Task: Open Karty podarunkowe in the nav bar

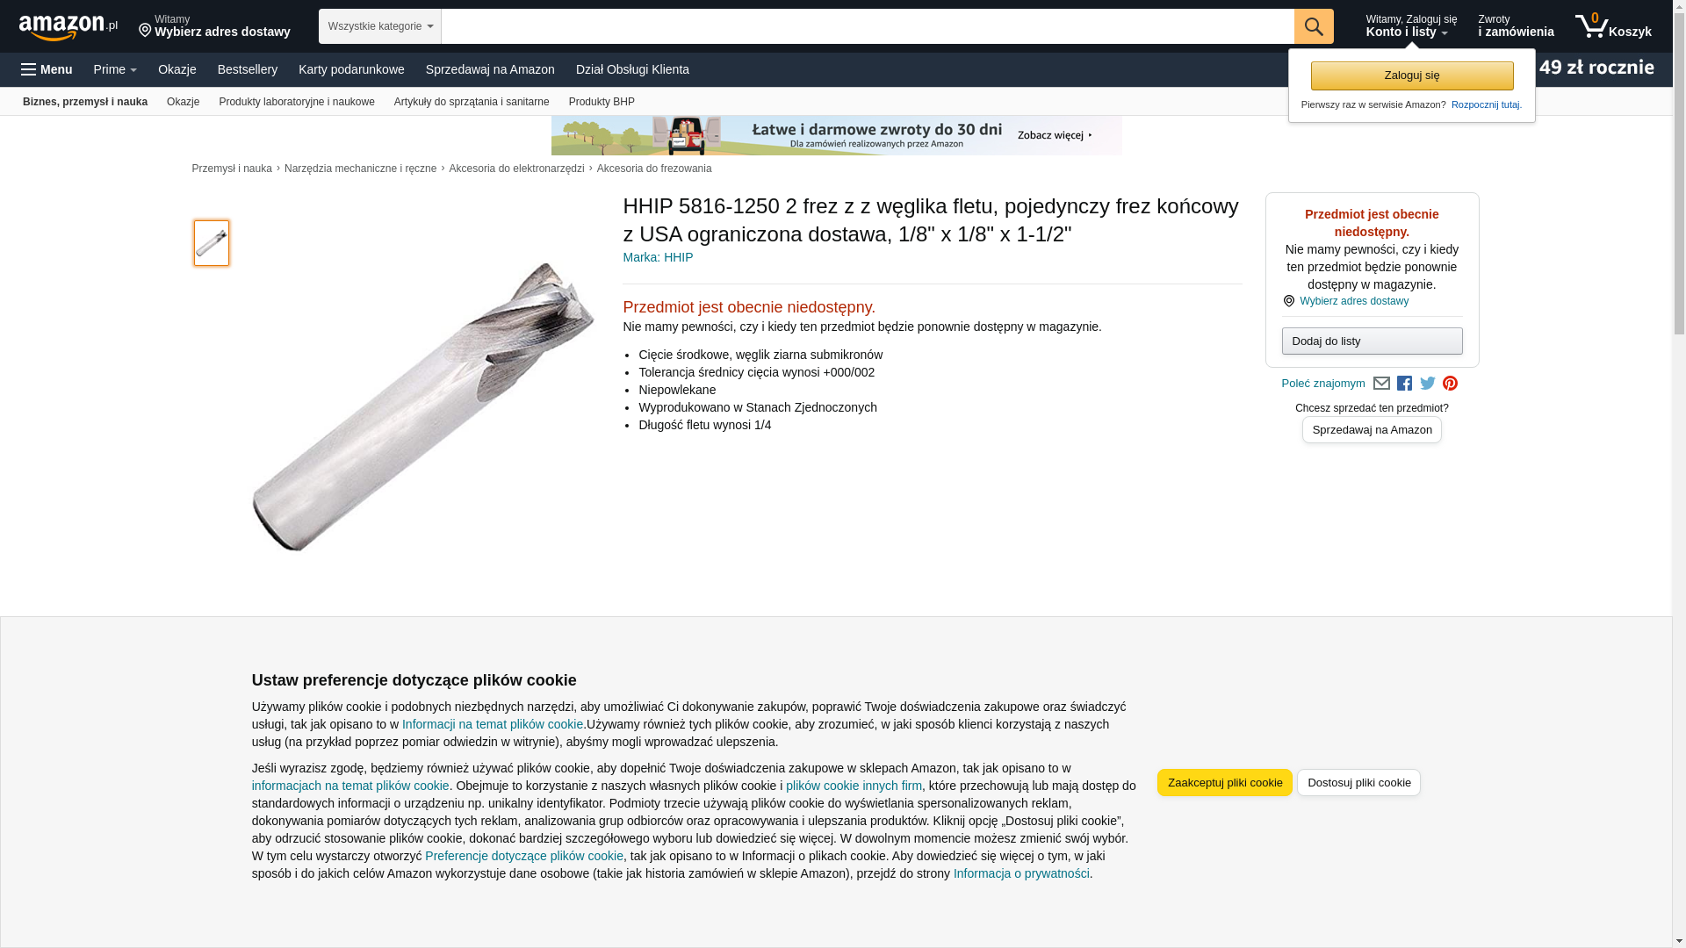Action: (351, 69)
